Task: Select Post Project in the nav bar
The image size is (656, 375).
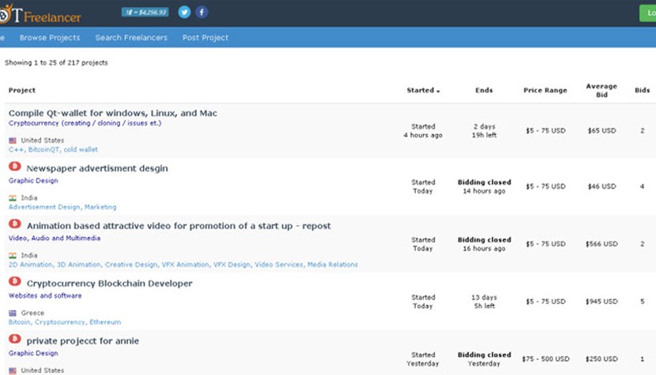Action: [x=205, y=38]
